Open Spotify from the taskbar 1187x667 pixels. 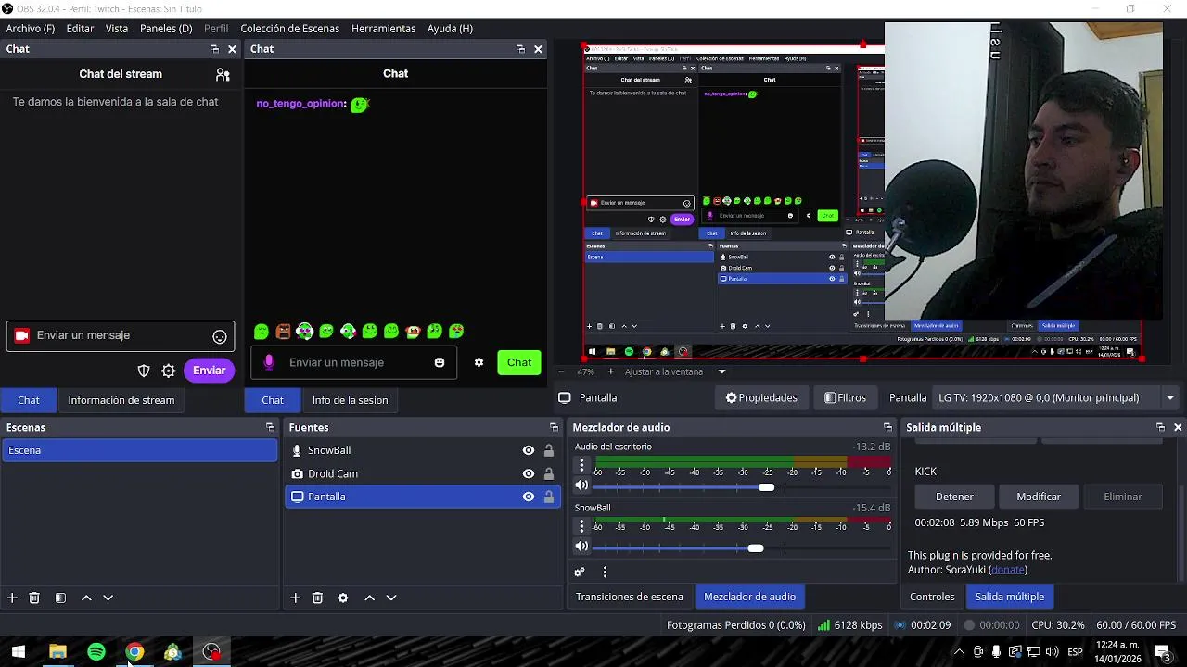click(x=96, y=652)
